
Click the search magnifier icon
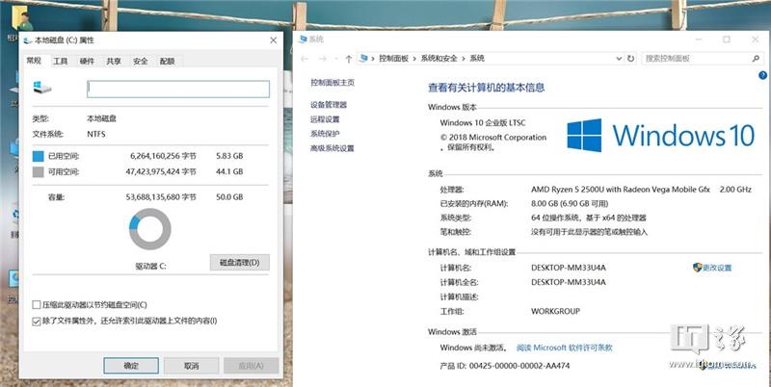(756, 59)
